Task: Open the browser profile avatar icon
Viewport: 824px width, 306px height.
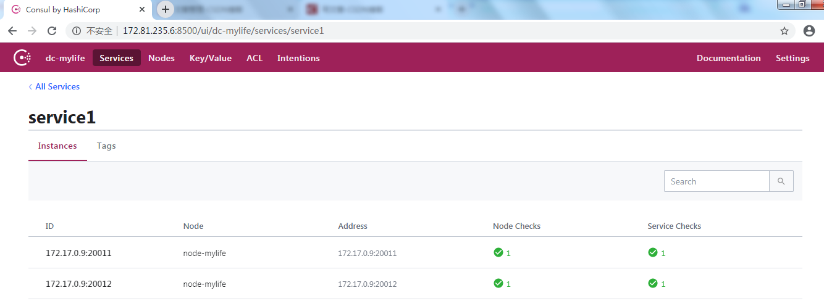Action: tap(809, 31)
